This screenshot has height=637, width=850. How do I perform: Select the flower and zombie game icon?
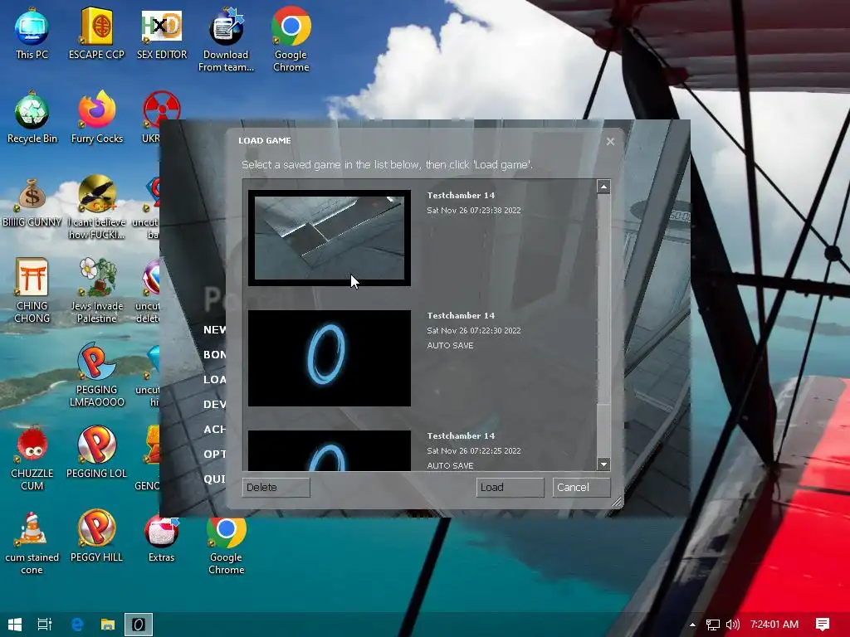[x=96, y=291]
